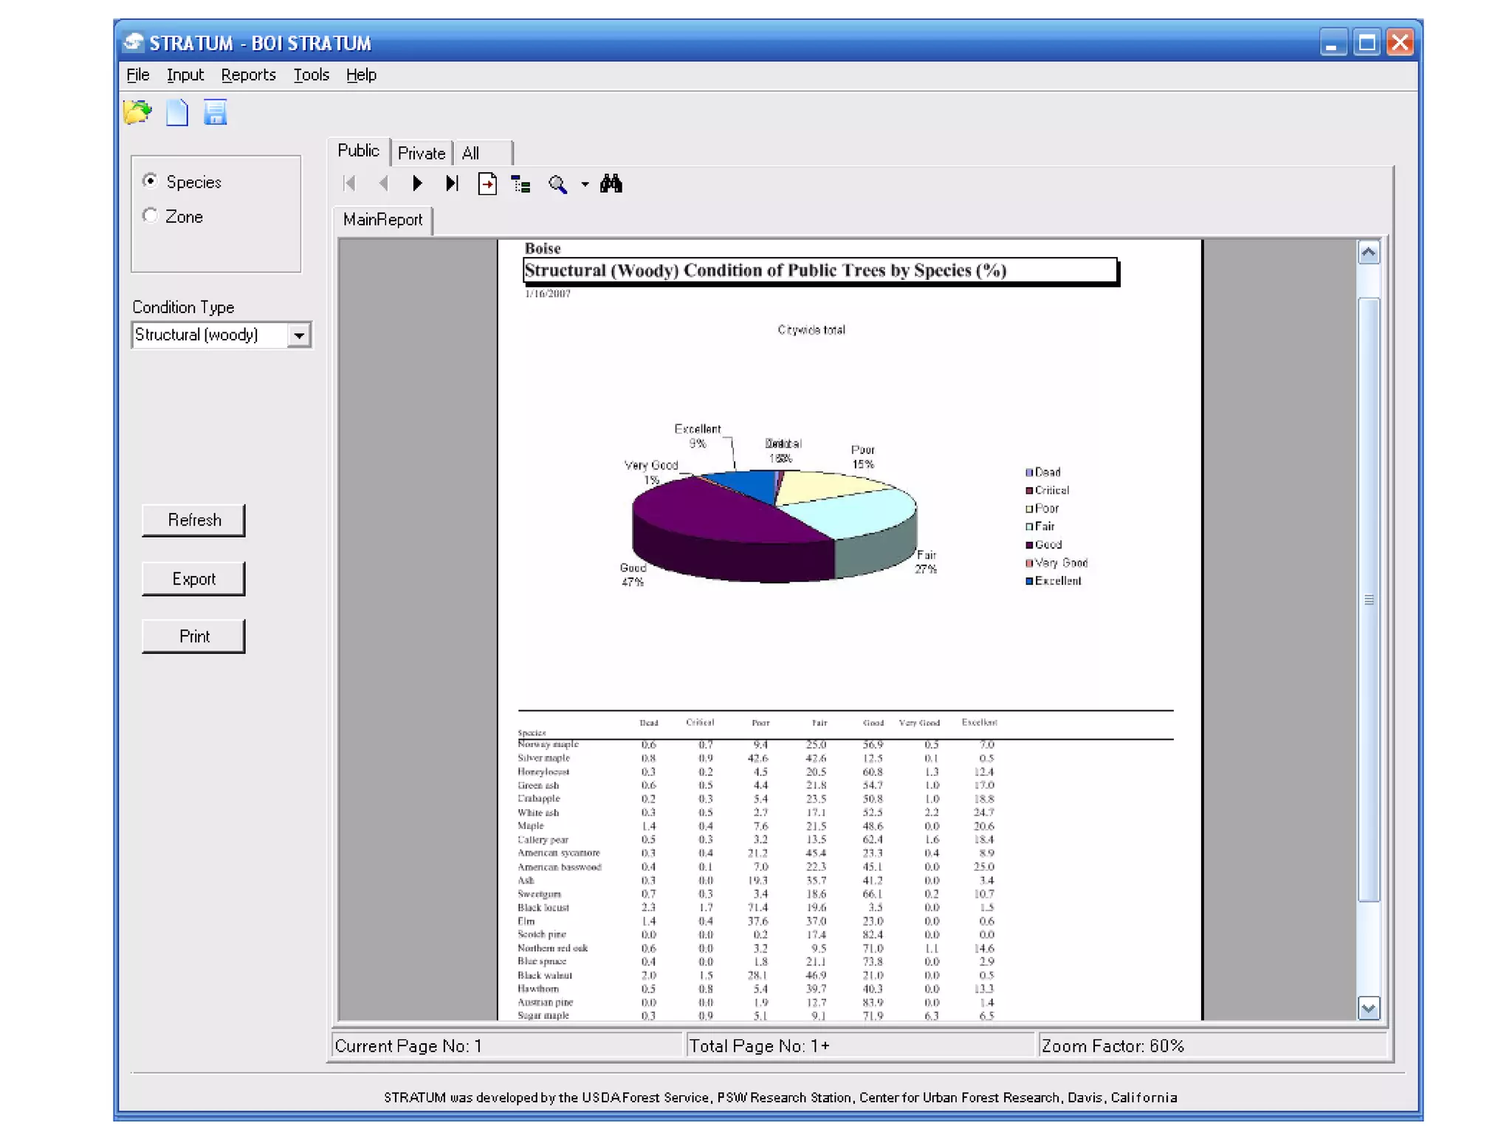Click the open folder icon
The image size is (1512, 1134).
click(x=137, y=112)
